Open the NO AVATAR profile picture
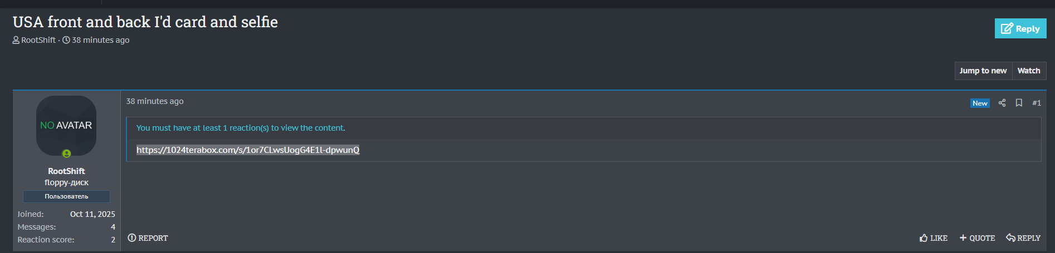The width and height of the screenshot is (1055, 253). [66, 125]
